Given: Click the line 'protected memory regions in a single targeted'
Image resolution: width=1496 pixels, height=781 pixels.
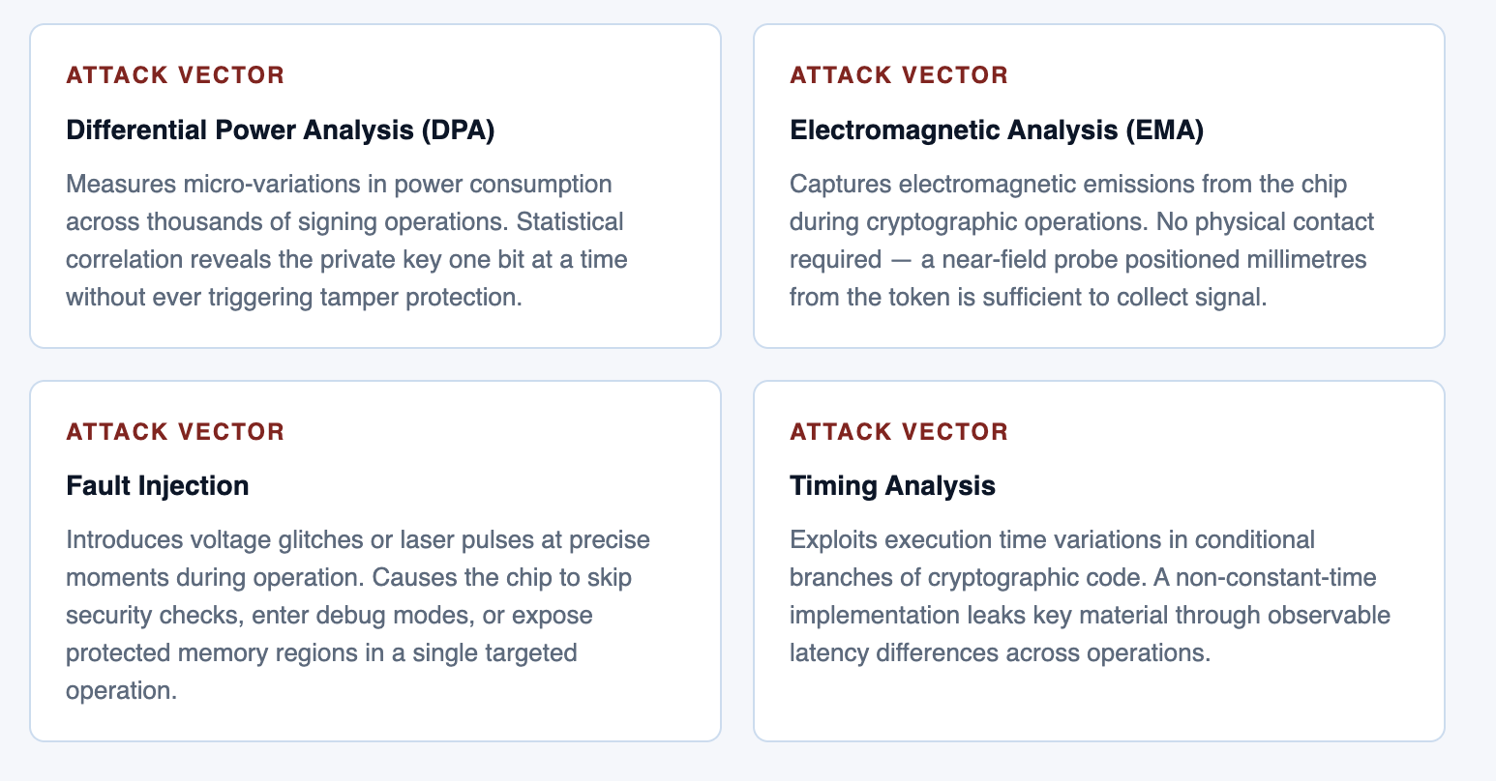Looking at the screenshot, I should point(321,652).
